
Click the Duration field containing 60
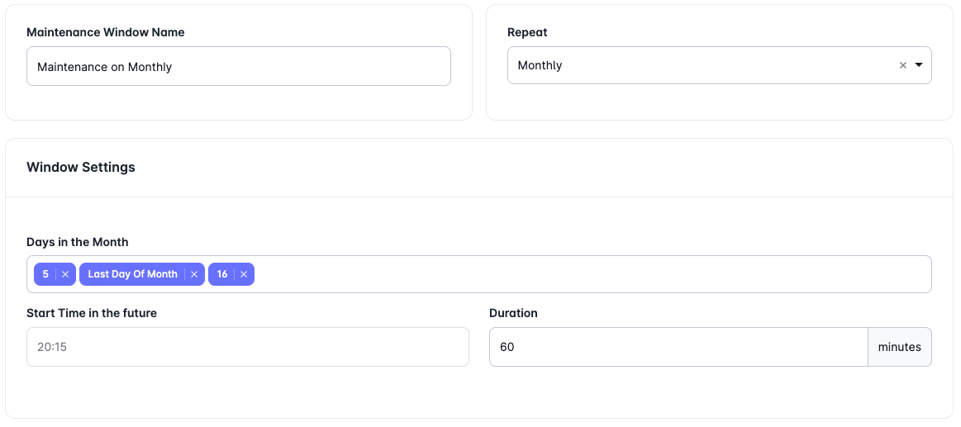(678, 347)
